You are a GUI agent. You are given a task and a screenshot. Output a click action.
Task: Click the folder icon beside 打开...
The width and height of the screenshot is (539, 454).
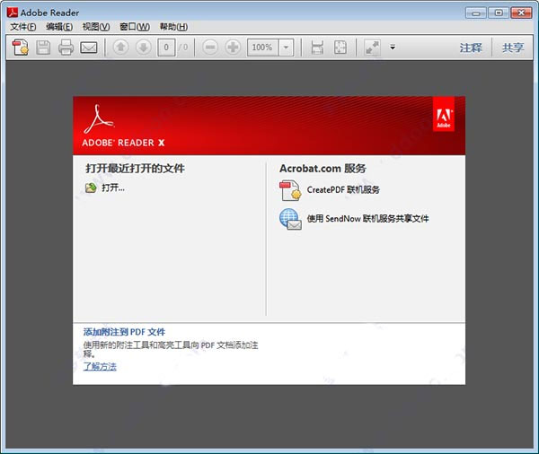point(91,188)
